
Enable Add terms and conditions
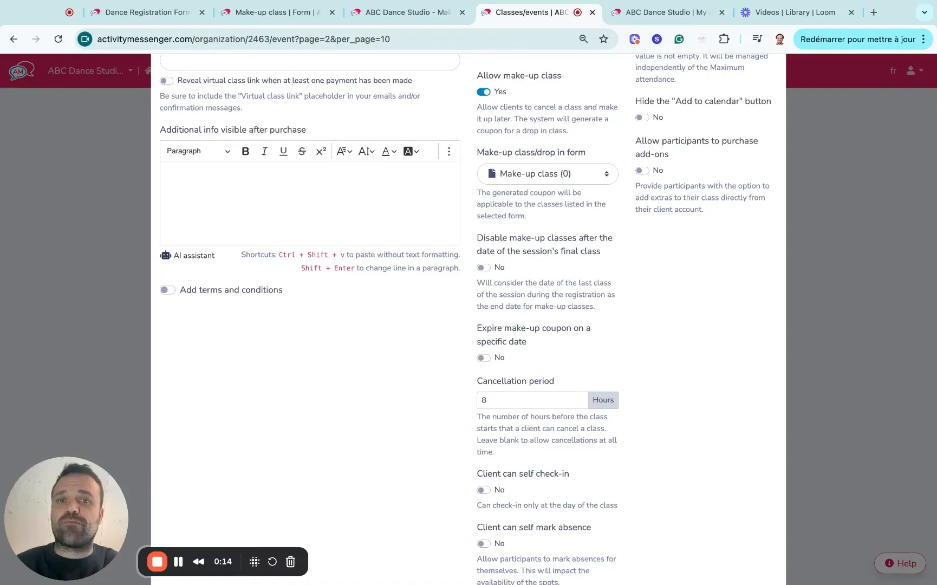(x=167, y=290)
